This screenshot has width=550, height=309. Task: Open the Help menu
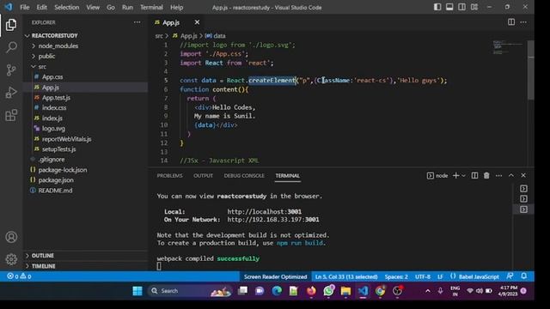(176, 7)
